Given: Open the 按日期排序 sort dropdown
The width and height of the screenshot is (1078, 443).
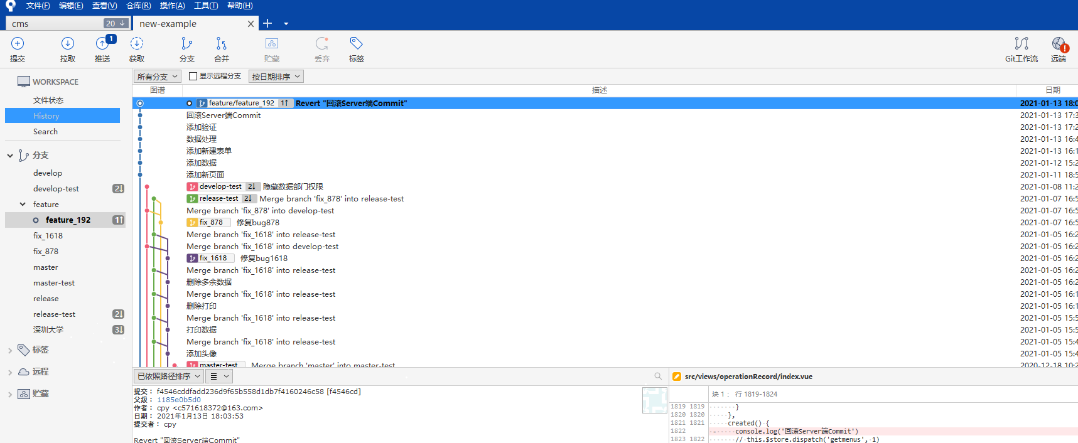Looking at the screenshot, I should (276, 77).
